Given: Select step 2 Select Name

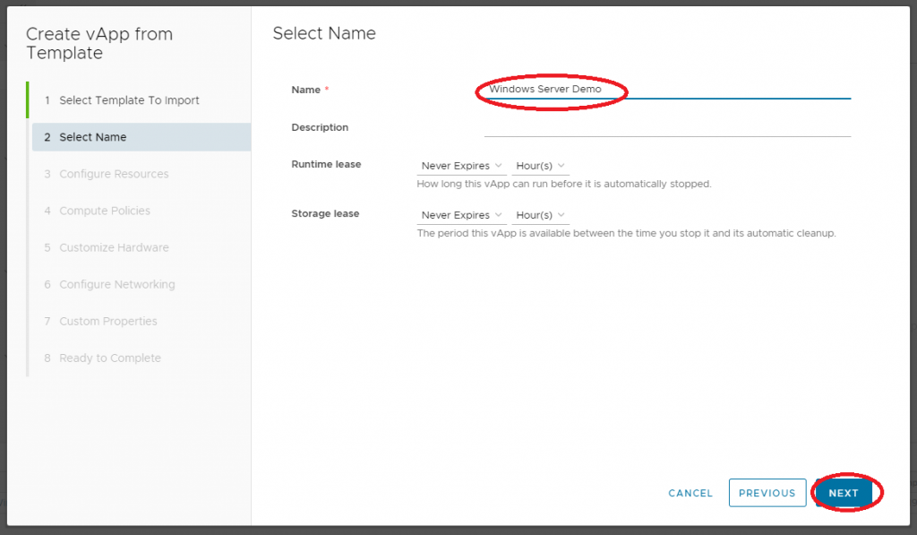Looking at the screenshot, I should (x=141, y=137).
